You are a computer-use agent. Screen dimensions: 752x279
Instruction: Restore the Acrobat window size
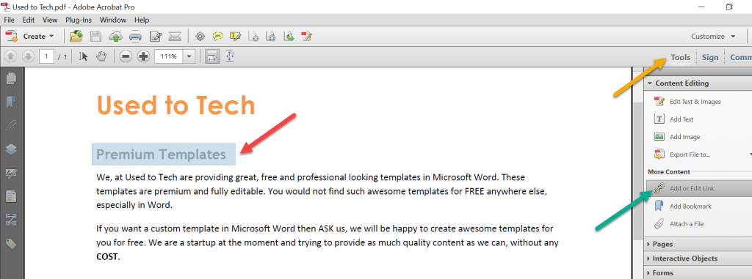(729, 7)
